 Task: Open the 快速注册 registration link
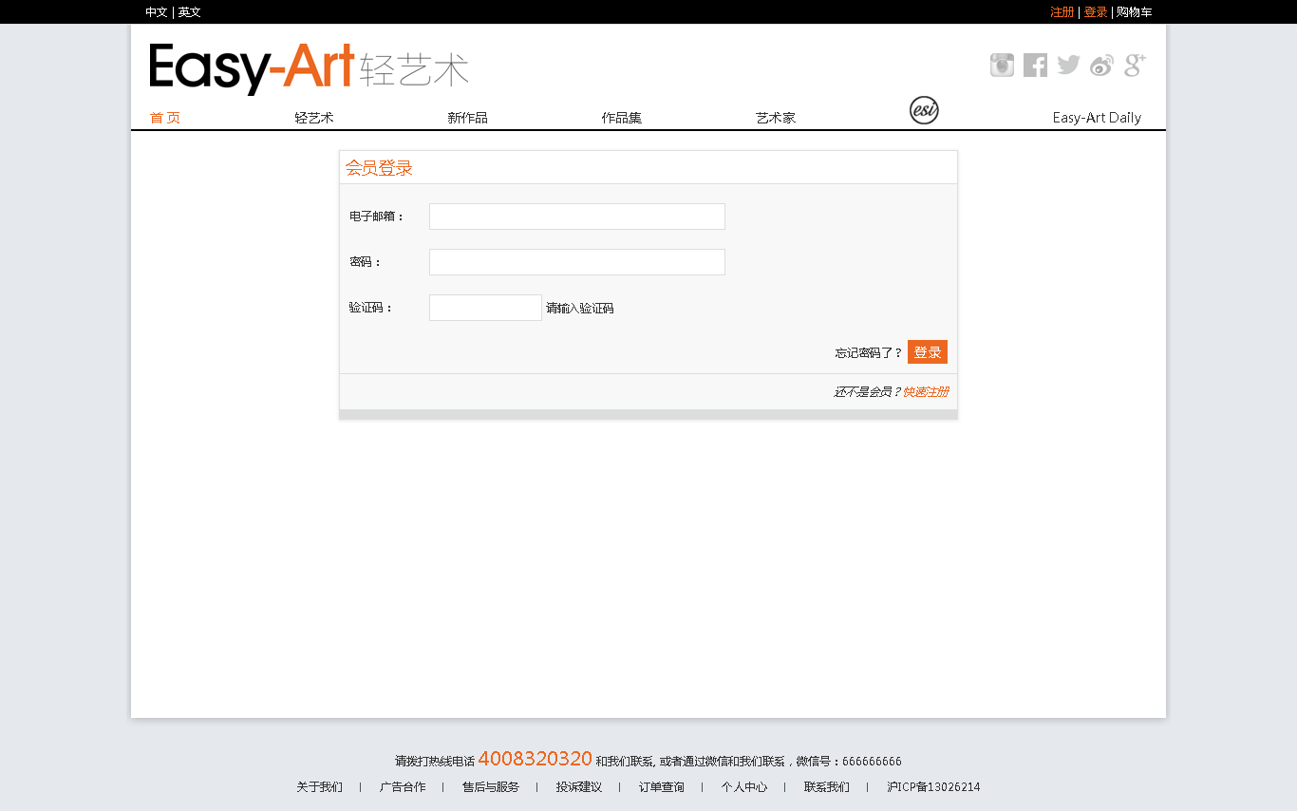(926, 392)
